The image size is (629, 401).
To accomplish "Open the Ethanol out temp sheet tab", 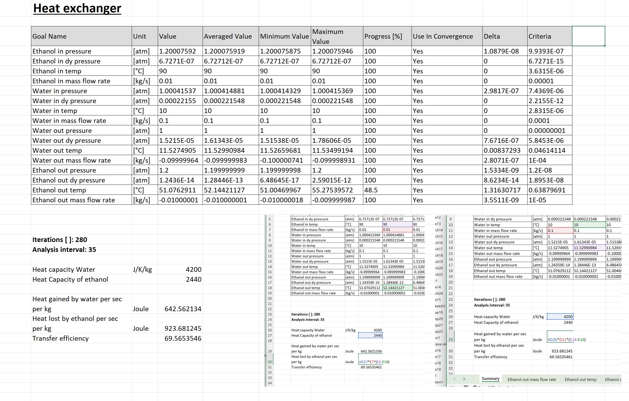I will 580,379.
